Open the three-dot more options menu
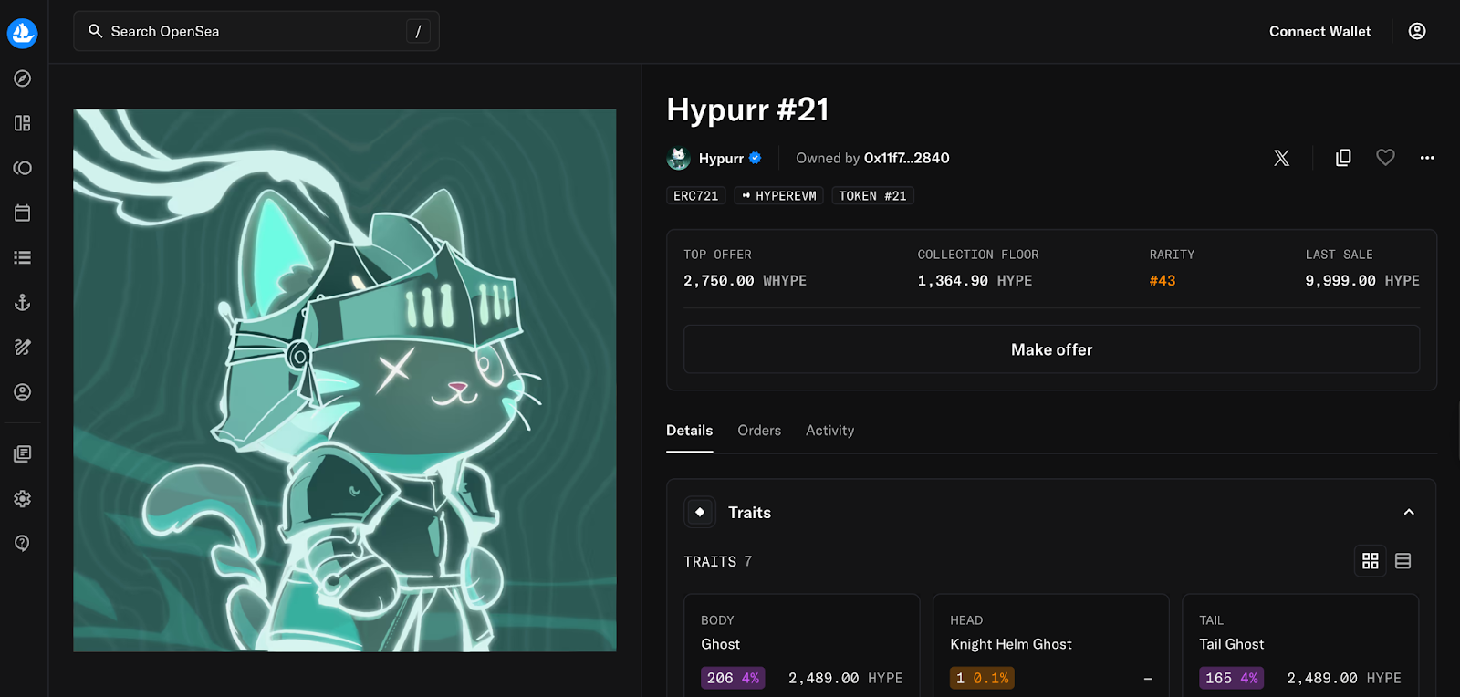Viewport: 1460px width, 697px height. tap(1427, 158)
